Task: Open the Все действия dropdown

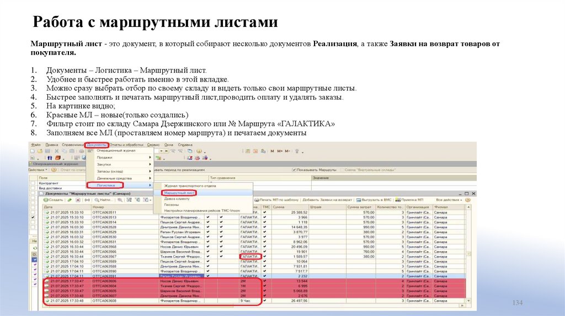Action: coord(449,199)
